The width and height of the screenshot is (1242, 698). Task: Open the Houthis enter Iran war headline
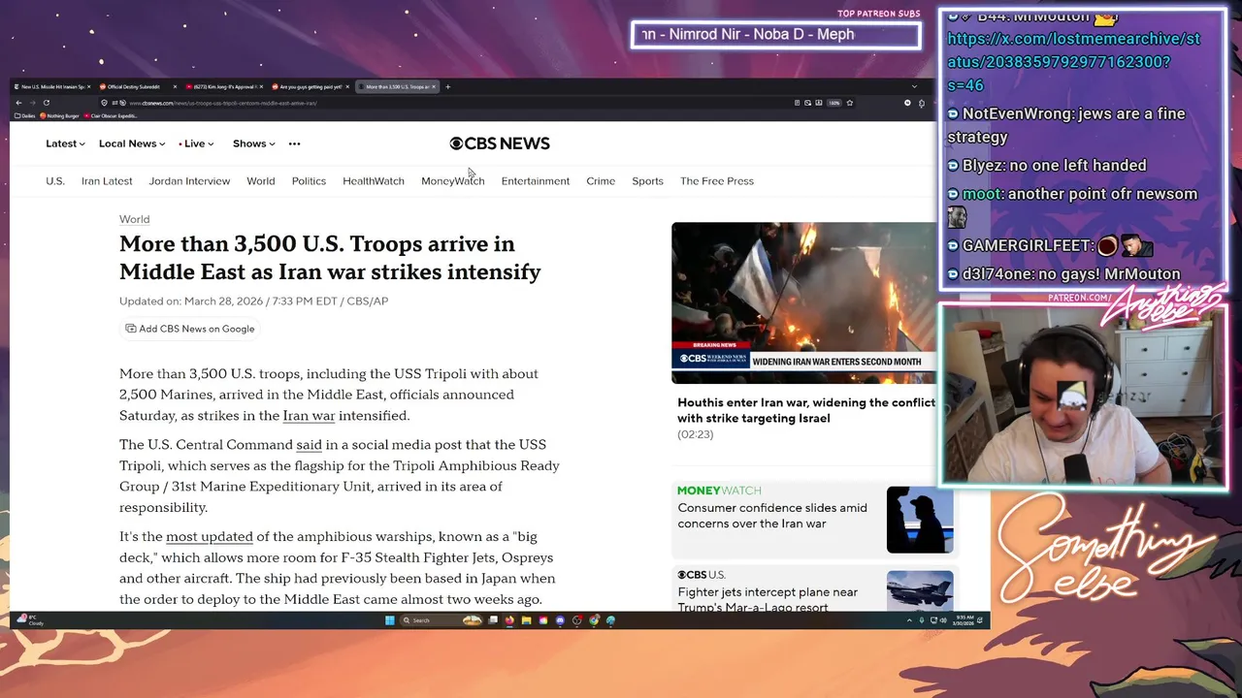[806, 410]
